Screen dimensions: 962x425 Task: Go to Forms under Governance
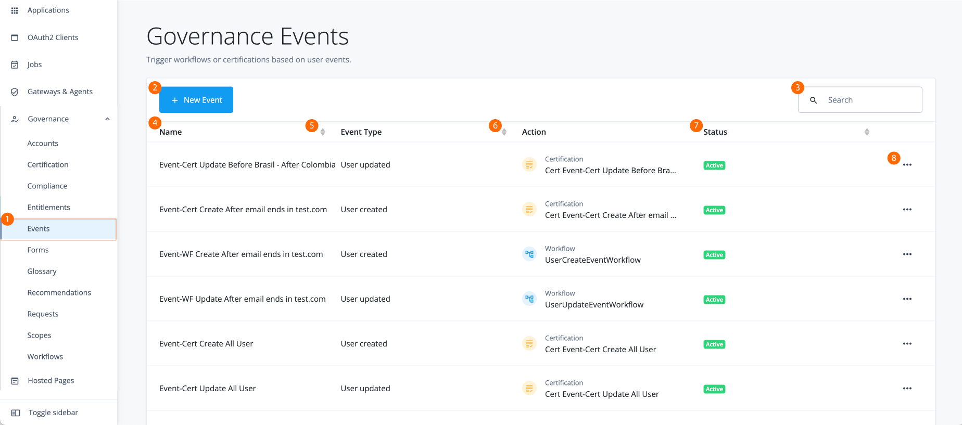tap(38, 250)
